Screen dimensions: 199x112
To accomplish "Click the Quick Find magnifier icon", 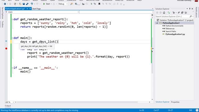I will click(x=76, y=4).
